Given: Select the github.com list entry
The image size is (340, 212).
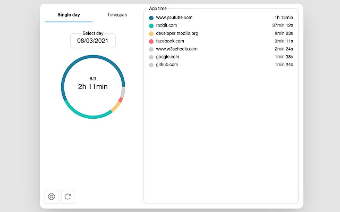Looking at the screenshot, I should point(167,64).
